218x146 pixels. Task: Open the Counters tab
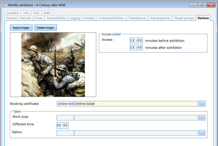click(x=13, y=13)
